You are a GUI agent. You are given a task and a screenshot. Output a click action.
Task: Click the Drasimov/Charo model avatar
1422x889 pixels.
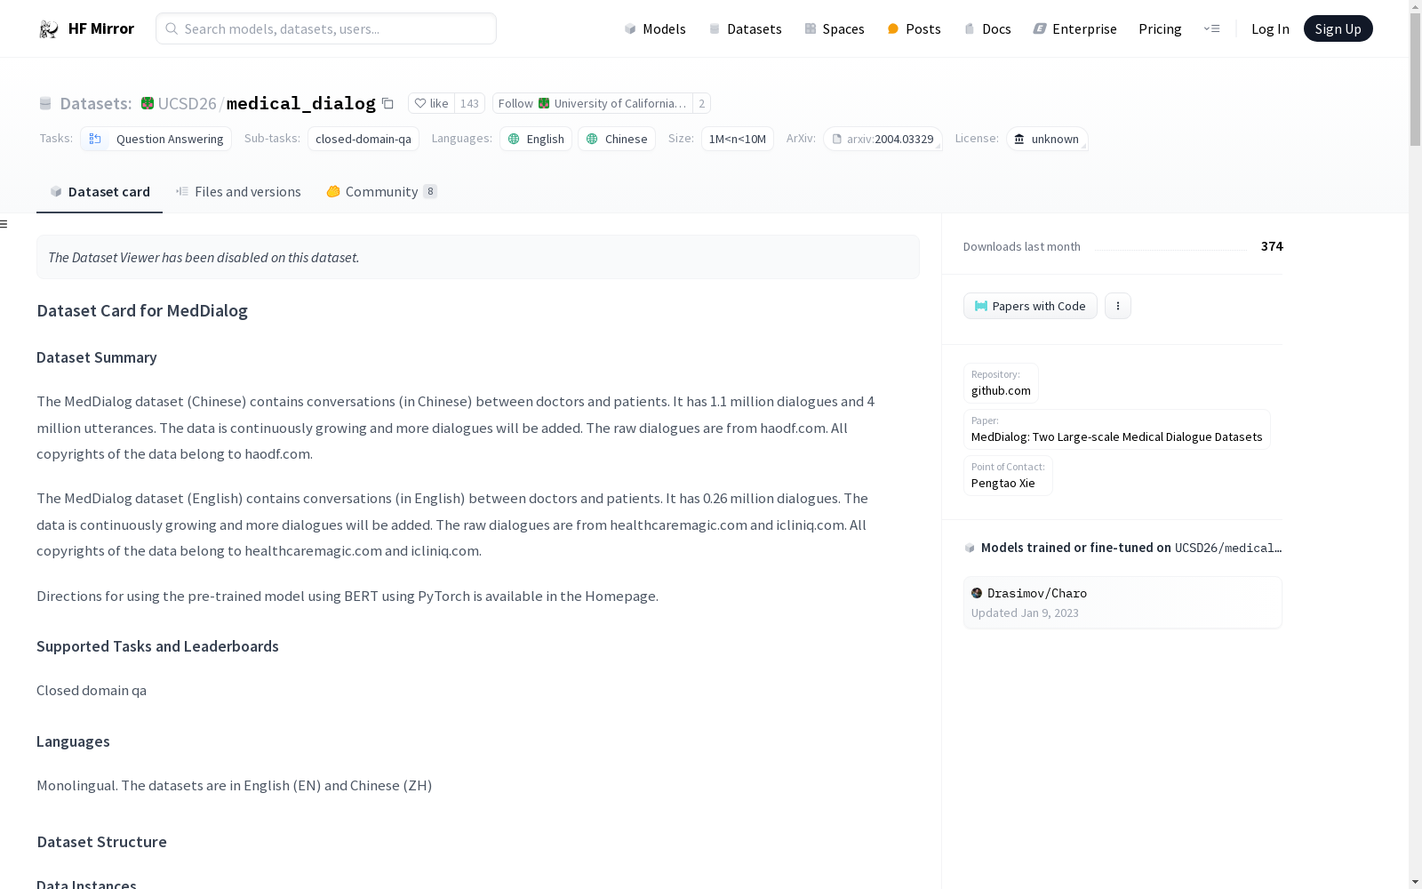(x=977, y=593)
